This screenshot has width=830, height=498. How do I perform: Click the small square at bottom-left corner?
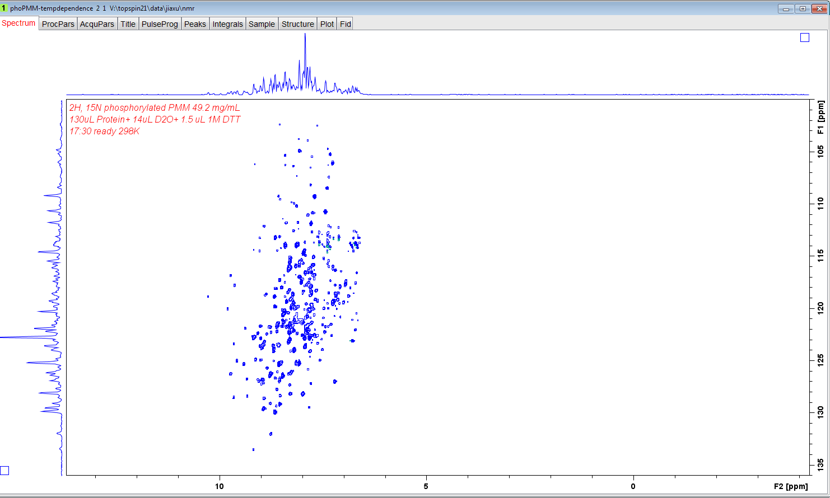pyautogui.click(x=4, y=471)
